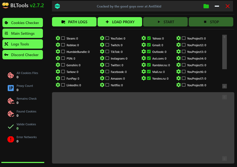Open the Discord Checker section
The width and height of the screenshot is (237, 167).
(23, 55)
